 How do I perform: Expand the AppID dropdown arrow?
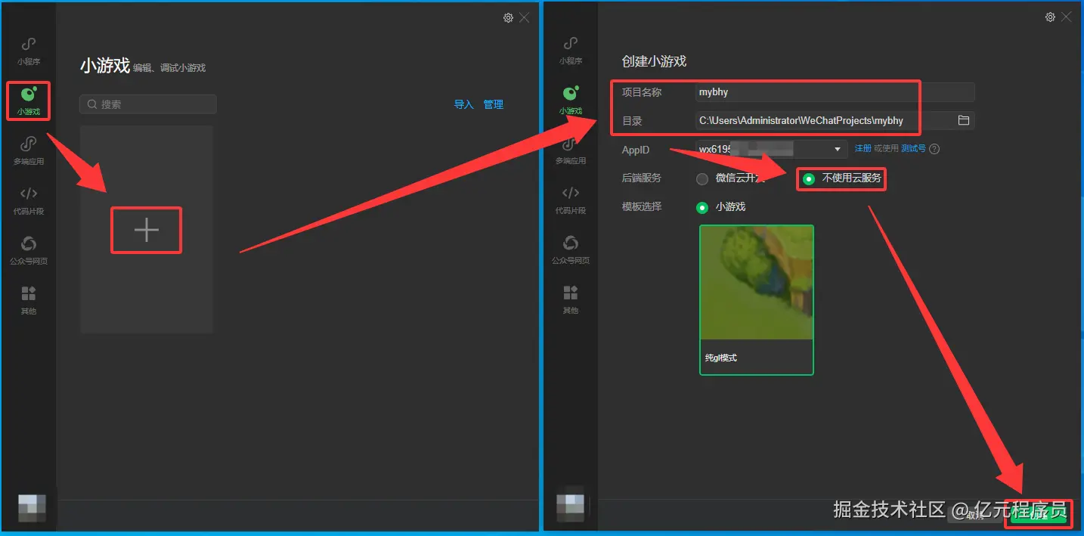pyautogui.click(x=838, y=149)
